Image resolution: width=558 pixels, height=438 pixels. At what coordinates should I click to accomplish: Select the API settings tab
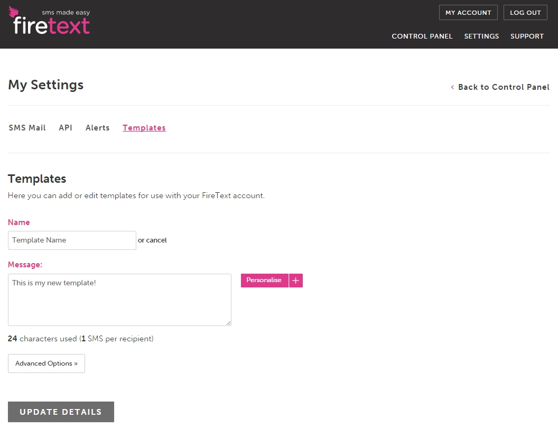click(66, 128)
